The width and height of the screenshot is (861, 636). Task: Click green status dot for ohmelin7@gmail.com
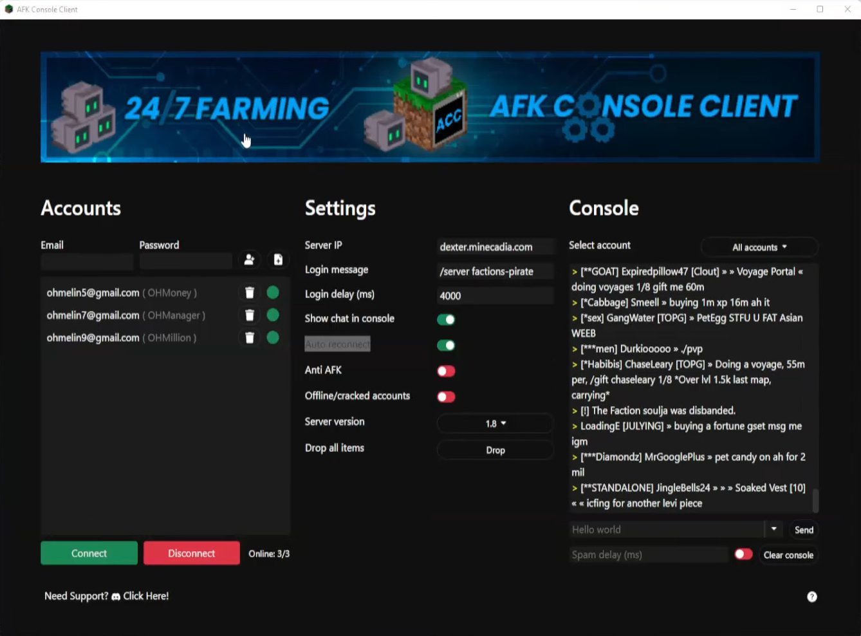pyautogui.click(x=273, y=315)
